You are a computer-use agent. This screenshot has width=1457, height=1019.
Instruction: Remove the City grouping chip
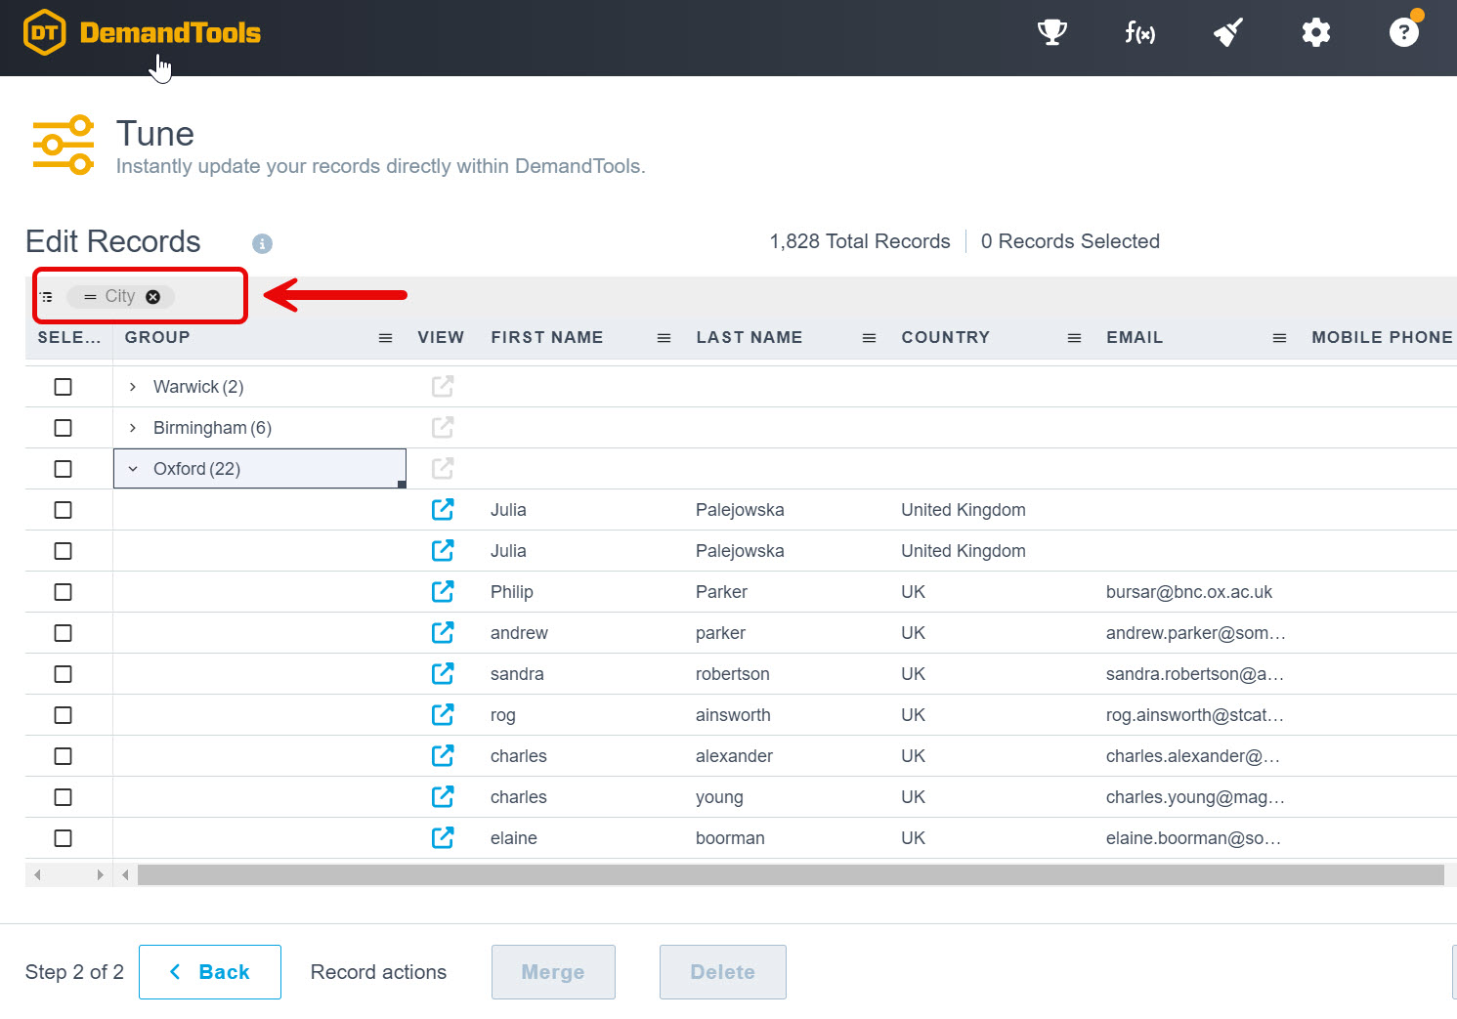tap(153, 297)
